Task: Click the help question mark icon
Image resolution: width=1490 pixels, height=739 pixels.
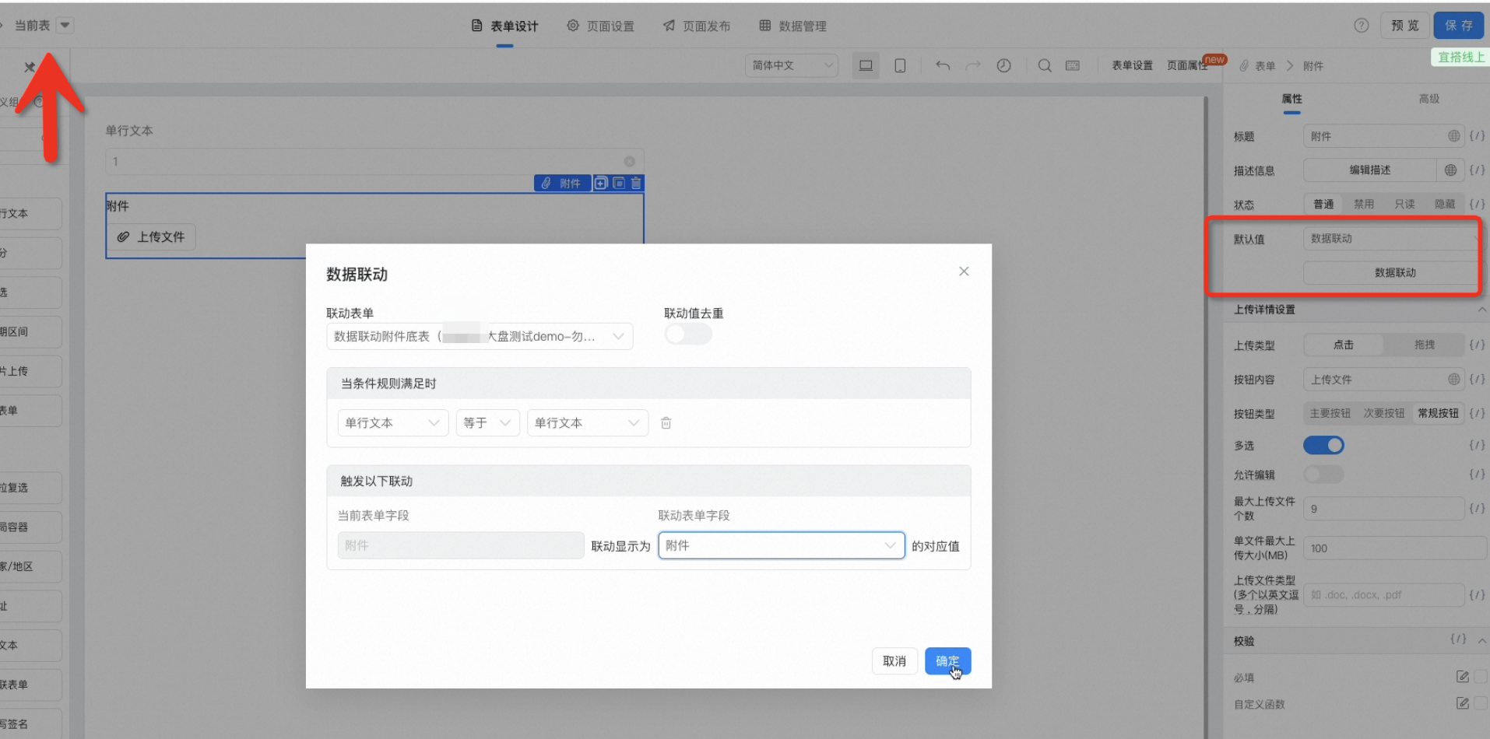Action: (x=1361, y=25)
